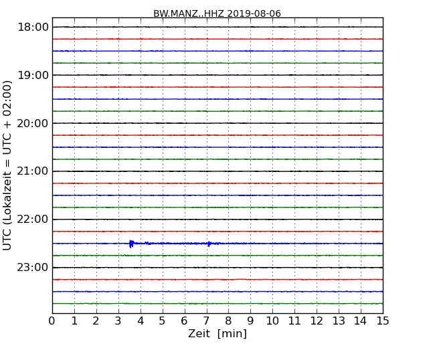Click the x-axis tick label 10
435x348 pixels.
(272, 321)
